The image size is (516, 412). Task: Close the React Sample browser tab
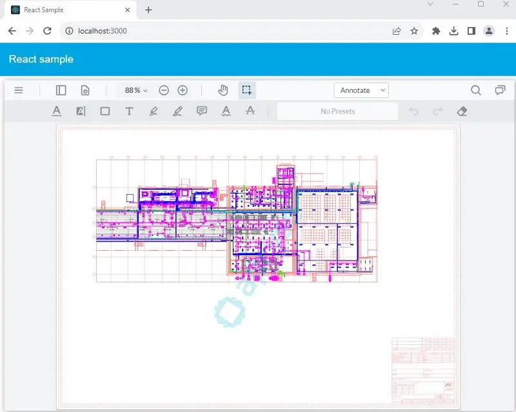127,10
